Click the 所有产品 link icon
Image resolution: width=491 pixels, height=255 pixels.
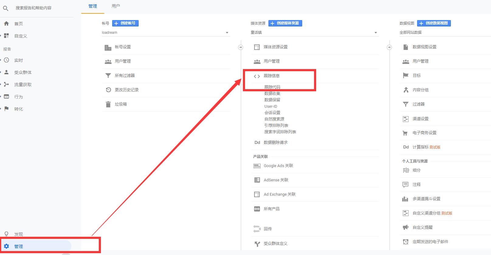[257, 209]
